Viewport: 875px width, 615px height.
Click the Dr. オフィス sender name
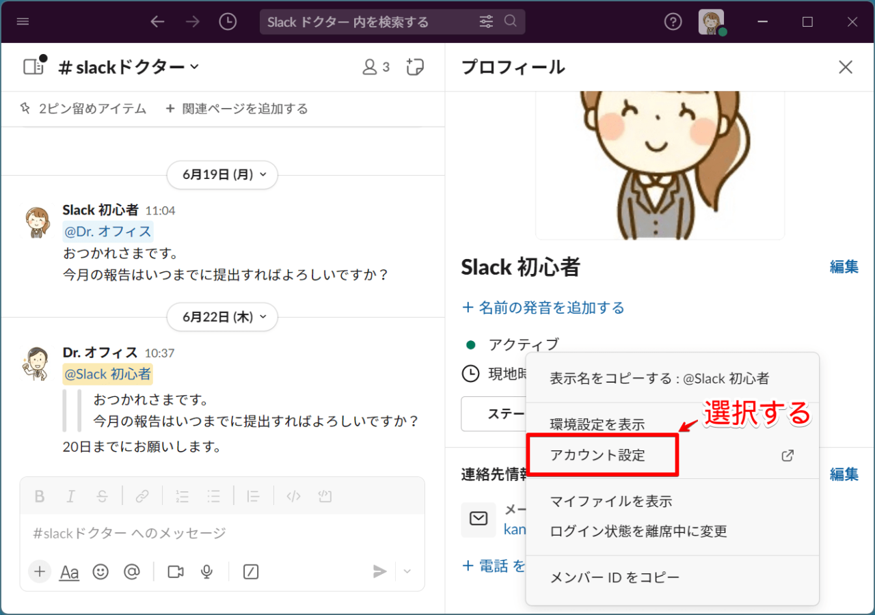click(x=100, y=353)
